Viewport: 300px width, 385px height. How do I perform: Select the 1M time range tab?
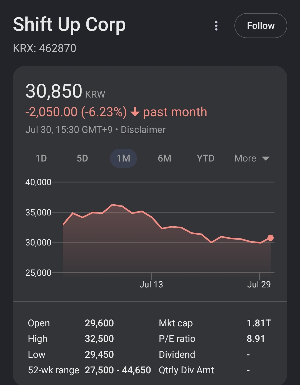tap(123, 158)
